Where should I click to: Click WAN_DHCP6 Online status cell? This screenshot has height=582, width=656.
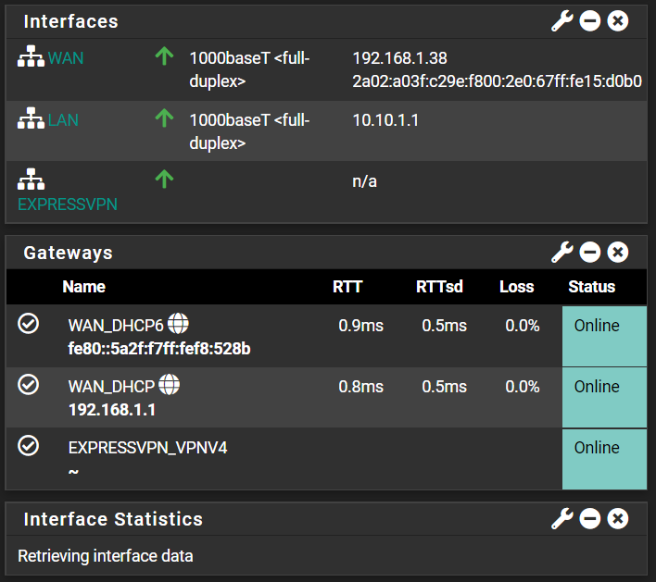[x=604, y=336]
